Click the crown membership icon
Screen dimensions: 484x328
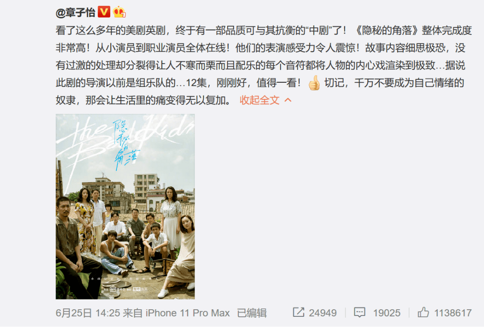tap(120, 13)
